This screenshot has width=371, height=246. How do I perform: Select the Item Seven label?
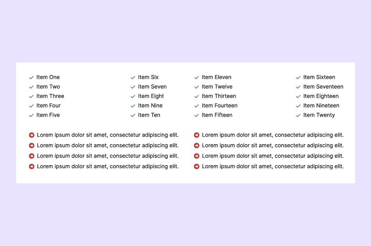(x=152, y=87)
